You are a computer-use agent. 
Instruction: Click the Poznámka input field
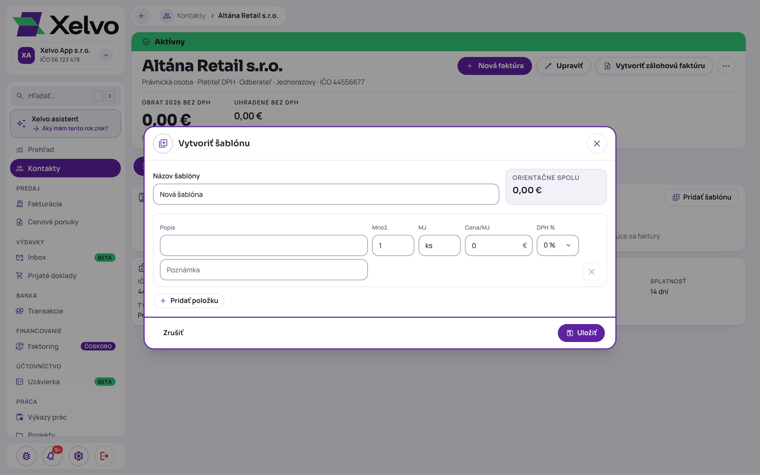(x=264, y=270)
